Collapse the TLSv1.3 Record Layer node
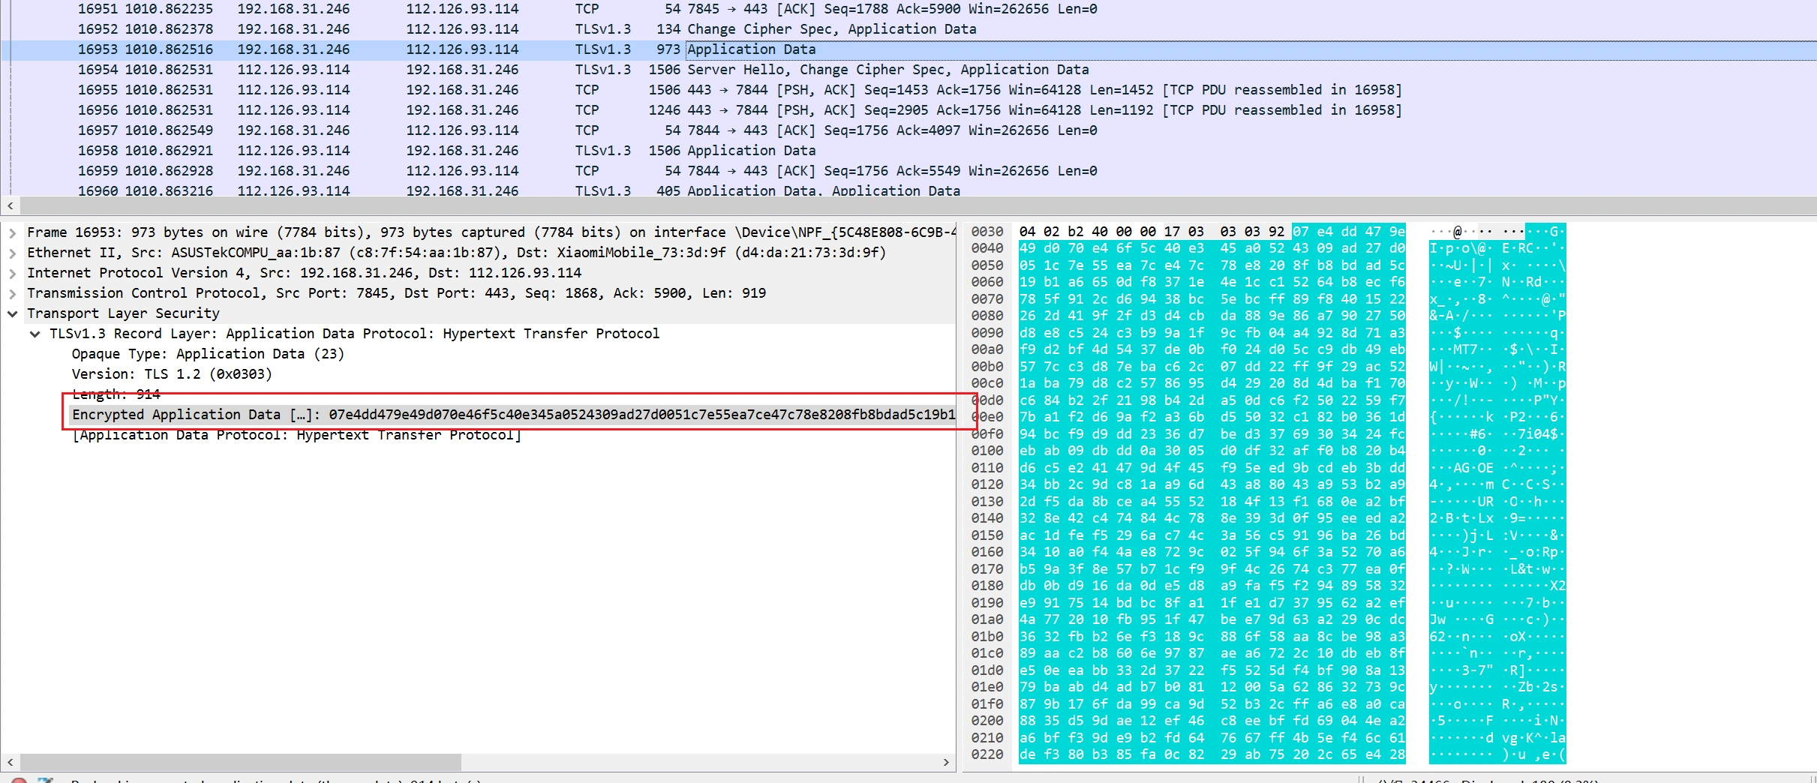Viewport: 1817px width, 783px height. tap(35, 334)
